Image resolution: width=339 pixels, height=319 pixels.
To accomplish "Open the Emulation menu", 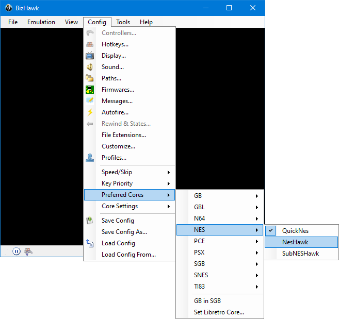I will (x=41, y=22).
